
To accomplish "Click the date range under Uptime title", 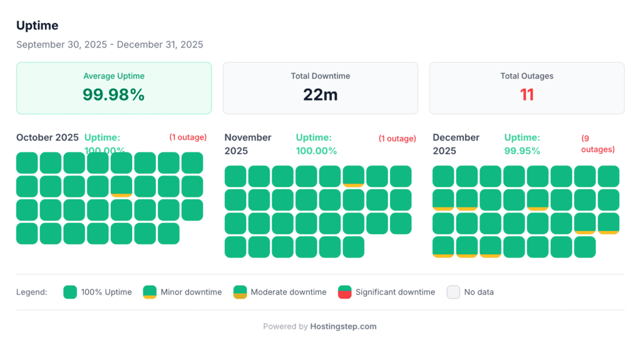I will 110,44.
